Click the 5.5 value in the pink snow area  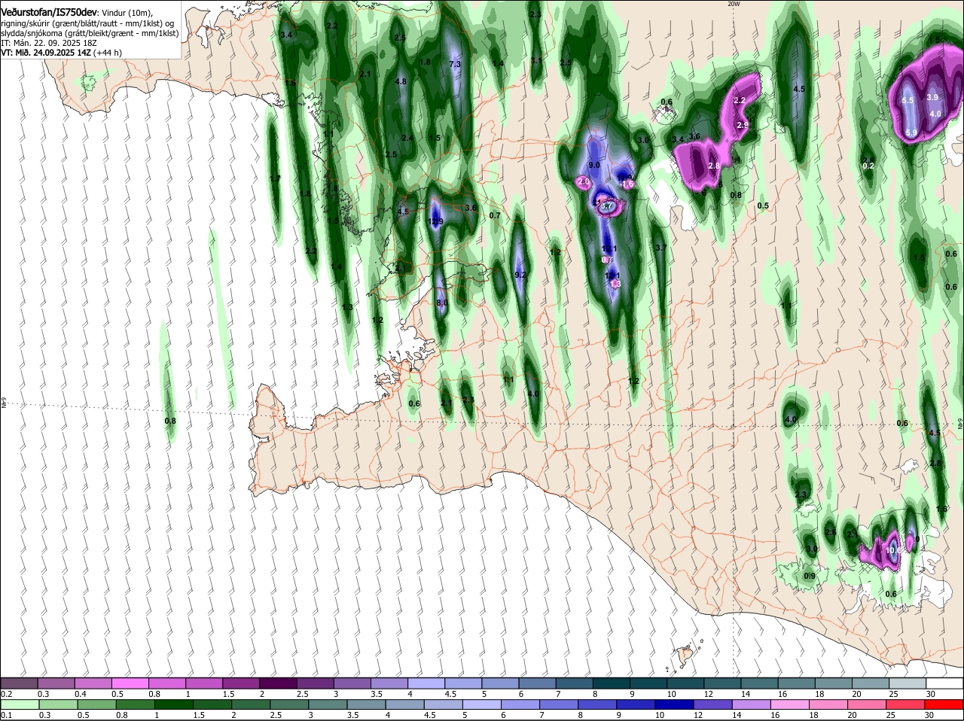[x=908, y=100]
